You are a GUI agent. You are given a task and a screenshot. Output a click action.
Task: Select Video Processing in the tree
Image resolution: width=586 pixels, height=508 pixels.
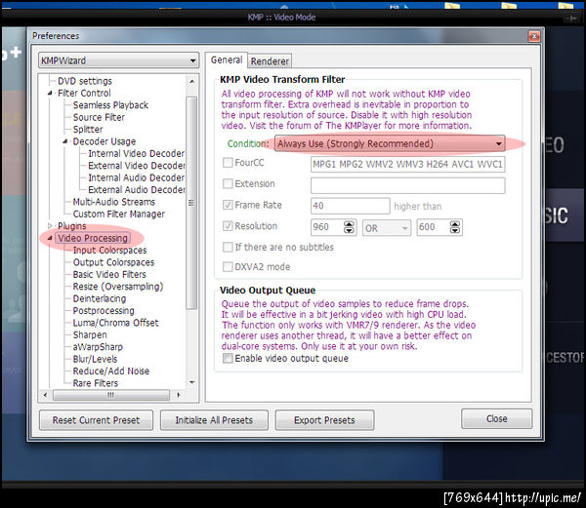click(93, 238)
